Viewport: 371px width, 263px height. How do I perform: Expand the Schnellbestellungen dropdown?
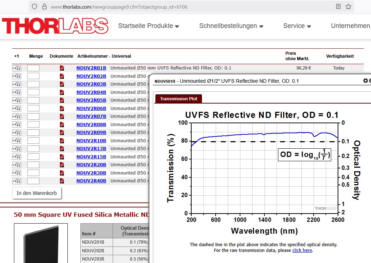coord(231,26)
